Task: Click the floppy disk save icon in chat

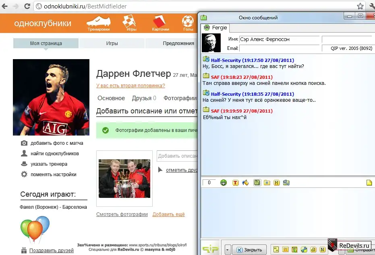Action: pos(257,183)
